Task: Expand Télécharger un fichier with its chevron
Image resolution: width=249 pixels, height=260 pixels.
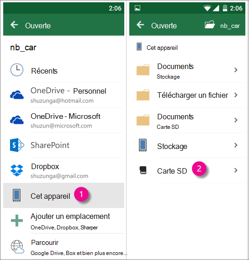Action: pos(236,95)
